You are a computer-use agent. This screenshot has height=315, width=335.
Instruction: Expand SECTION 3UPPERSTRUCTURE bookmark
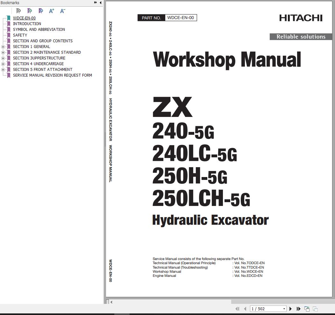click(3, 58)
